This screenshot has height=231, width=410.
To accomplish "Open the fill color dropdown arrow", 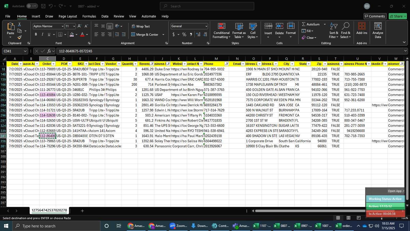I will tap(76, 34).
